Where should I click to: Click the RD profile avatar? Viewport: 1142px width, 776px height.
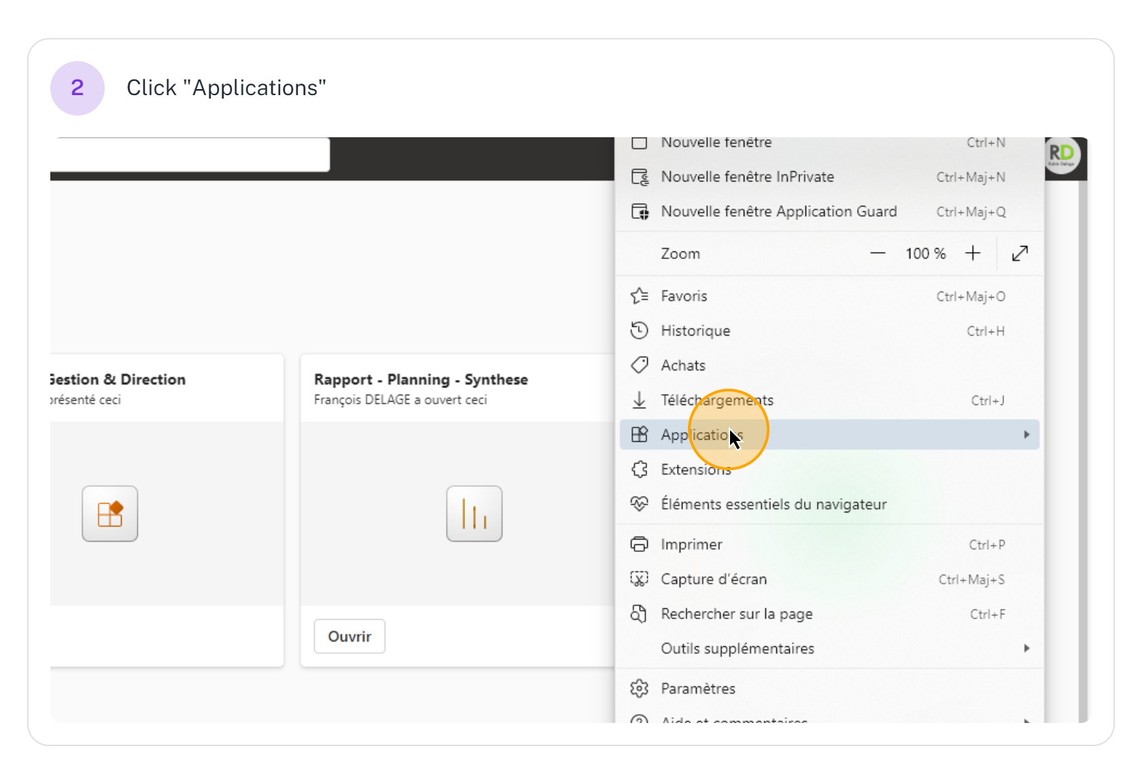click(x=1061, y=155)
